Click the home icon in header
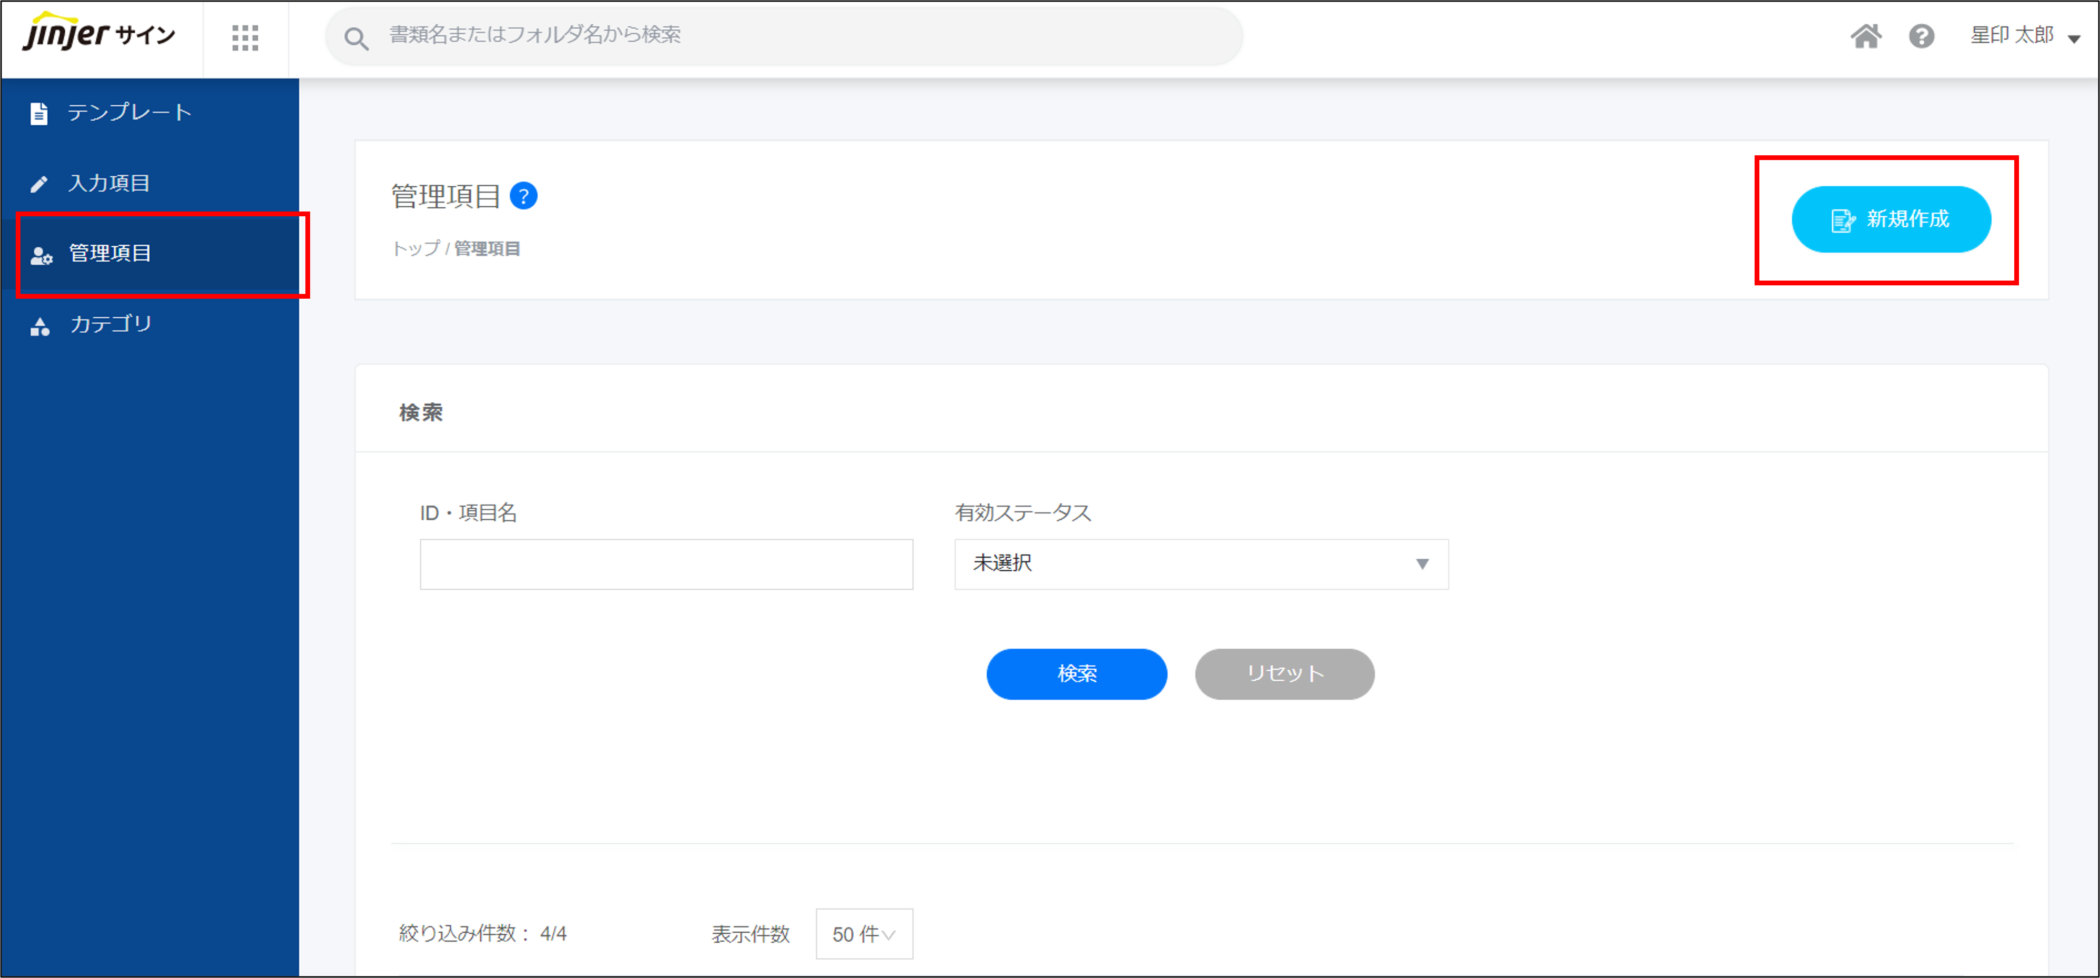The image size is (2100, 978). click(x=1865, y=36)
